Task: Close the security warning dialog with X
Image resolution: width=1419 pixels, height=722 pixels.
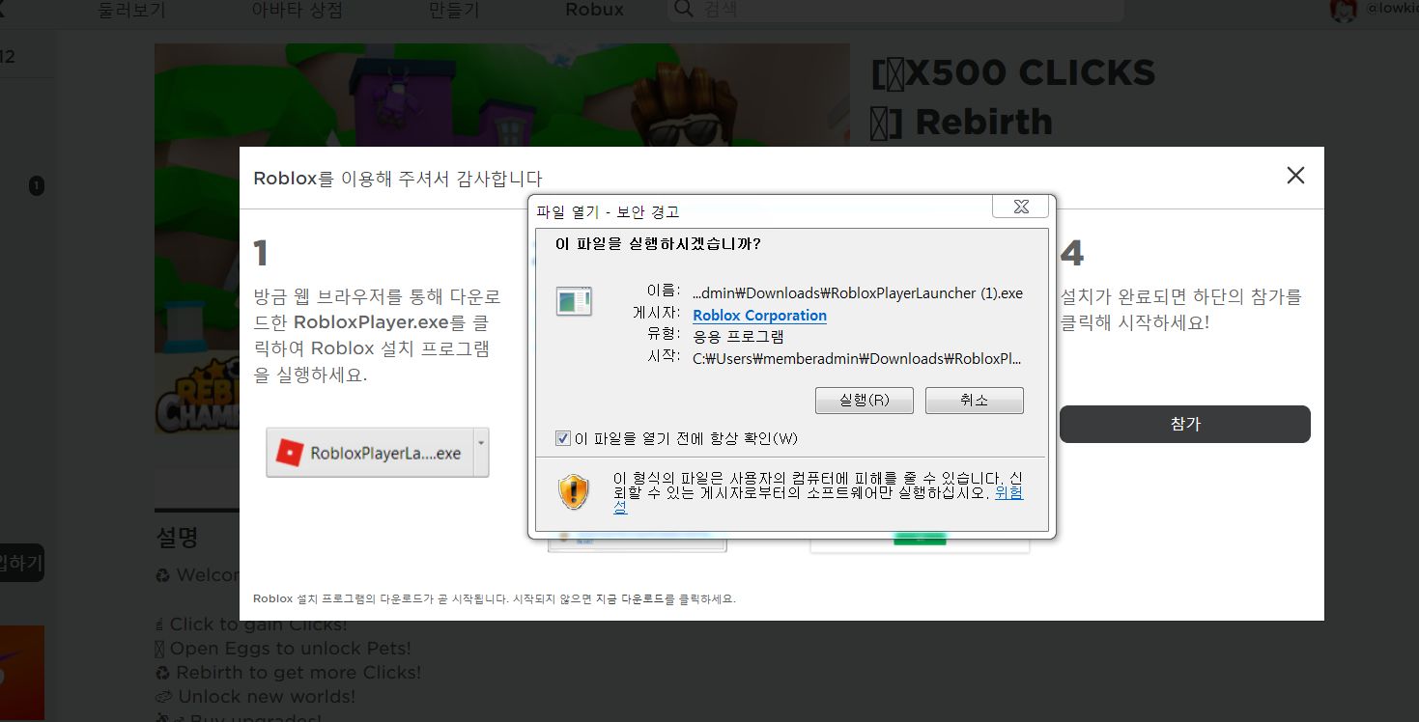Action: pos(1021,207)
